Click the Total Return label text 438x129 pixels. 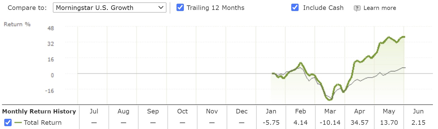pyautogui.click(x=42, y=123)
